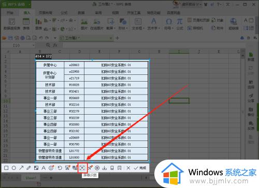Select the text annotation tool
Image resolution: width=259 pixels, height=188 pixels.
(x=44, y=168)
